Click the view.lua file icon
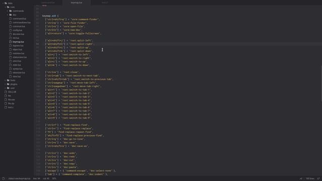 pos(10,76)
